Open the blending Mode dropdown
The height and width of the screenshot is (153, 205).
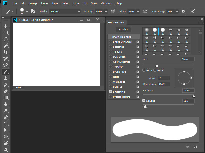pos(65,11)
